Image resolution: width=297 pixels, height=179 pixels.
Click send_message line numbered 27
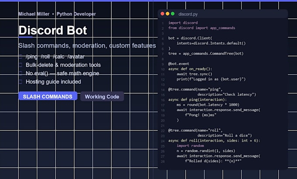[x=218, y=156]
